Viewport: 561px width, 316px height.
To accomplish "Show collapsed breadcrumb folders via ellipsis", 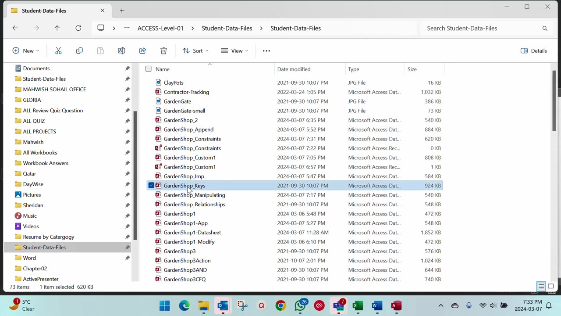I will coord(127,28).
